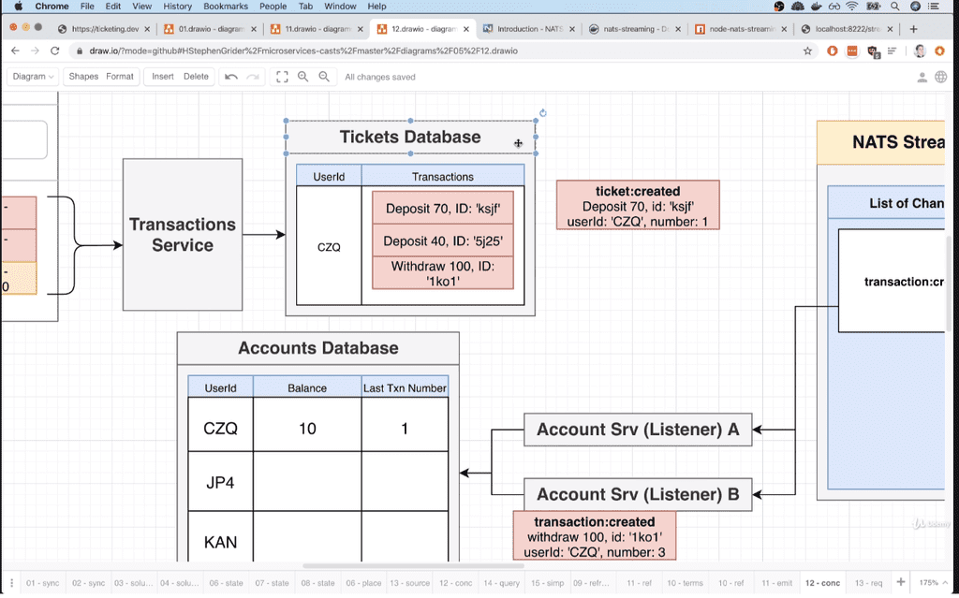
Task: Click the rotate handle above Tickets Database
Action: pyautogui.click(x=542, y=113)
